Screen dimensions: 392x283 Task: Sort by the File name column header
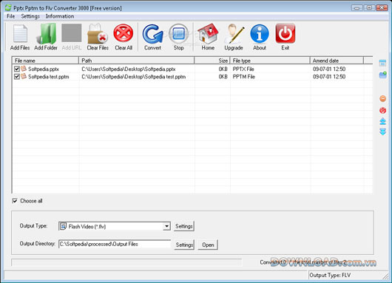45,61
